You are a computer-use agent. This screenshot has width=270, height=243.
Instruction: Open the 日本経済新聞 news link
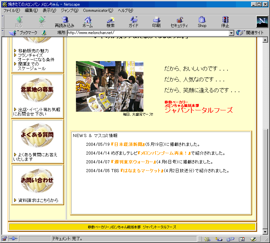[128, 144]
